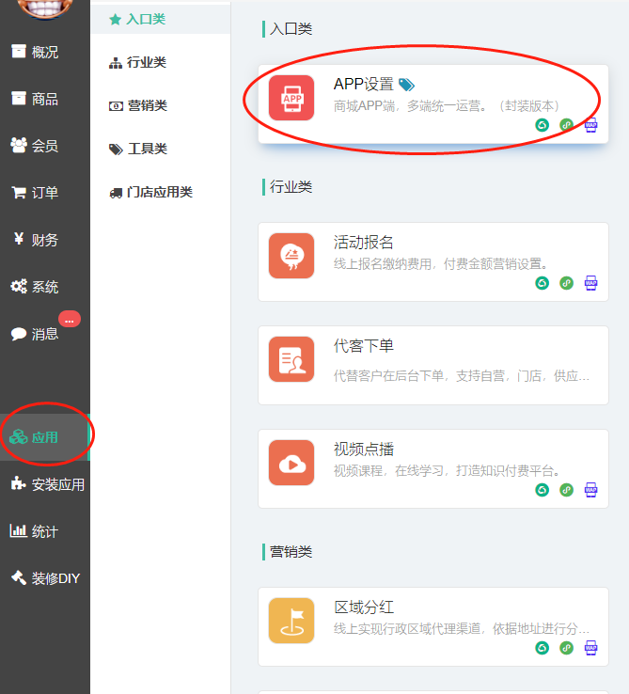Select 应用 apps in sidebar
629x694 pixels.
tap(45, 437)
